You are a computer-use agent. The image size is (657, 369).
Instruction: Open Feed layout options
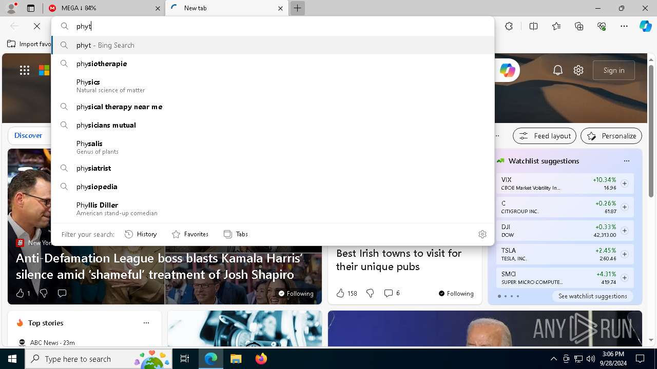545,136
